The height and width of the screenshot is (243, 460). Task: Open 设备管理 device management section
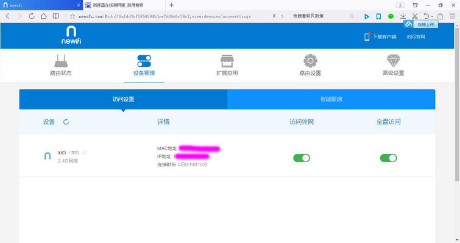click(144, 65)
